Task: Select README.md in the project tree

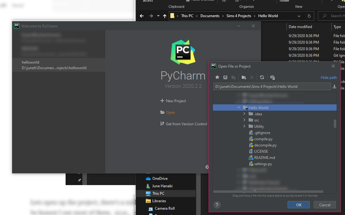Action: click(264, 157)
